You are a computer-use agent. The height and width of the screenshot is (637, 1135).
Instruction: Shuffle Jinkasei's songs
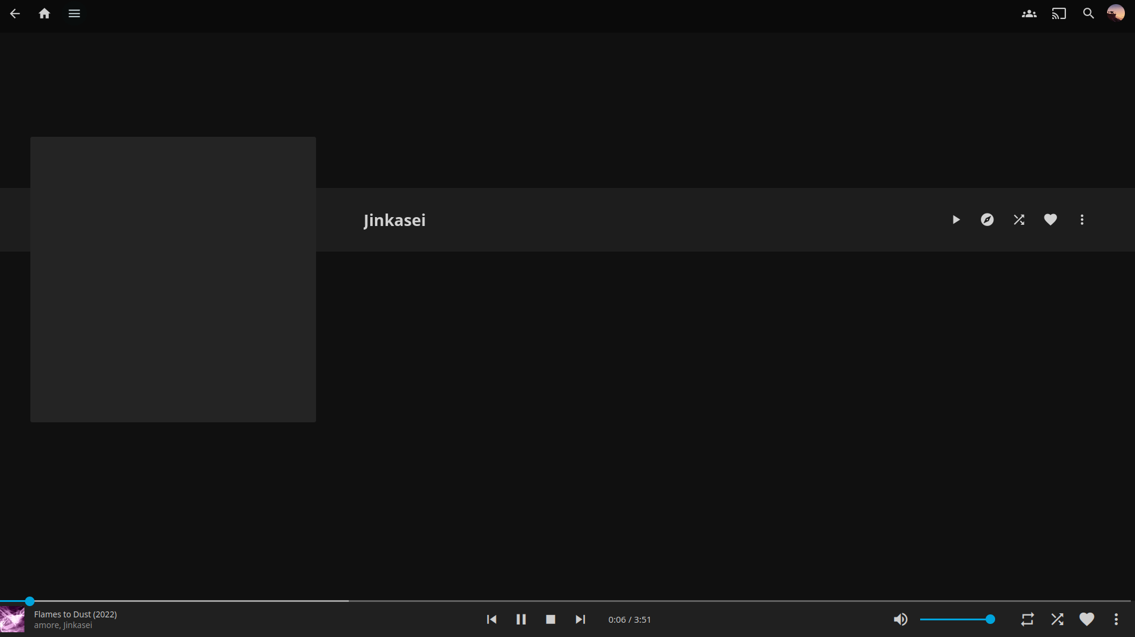(x=1019, y=220)
